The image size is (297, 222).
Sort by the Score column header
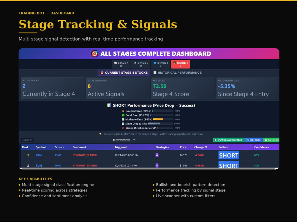point(59,147)
